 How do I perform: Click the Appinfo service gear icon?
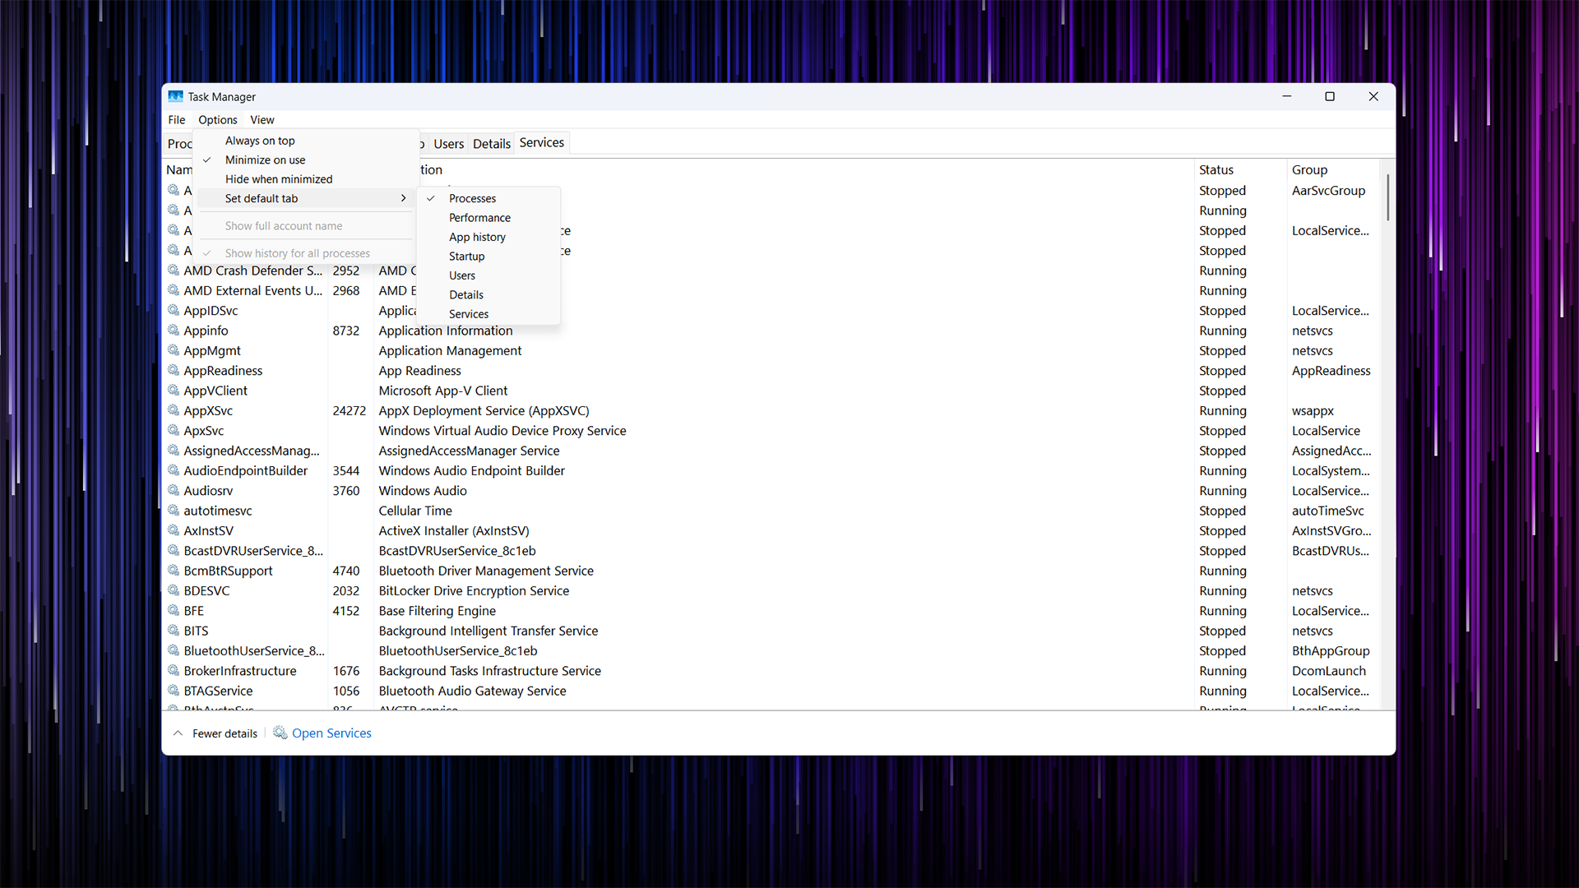pos(174,330)
